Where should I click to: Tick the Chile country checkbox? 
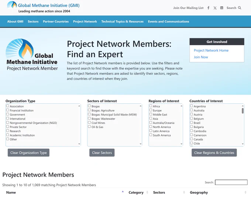pos(192,143)
